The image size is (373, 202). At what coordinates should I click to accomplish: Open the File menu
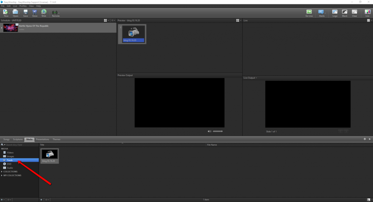click(x=3, y=6)
